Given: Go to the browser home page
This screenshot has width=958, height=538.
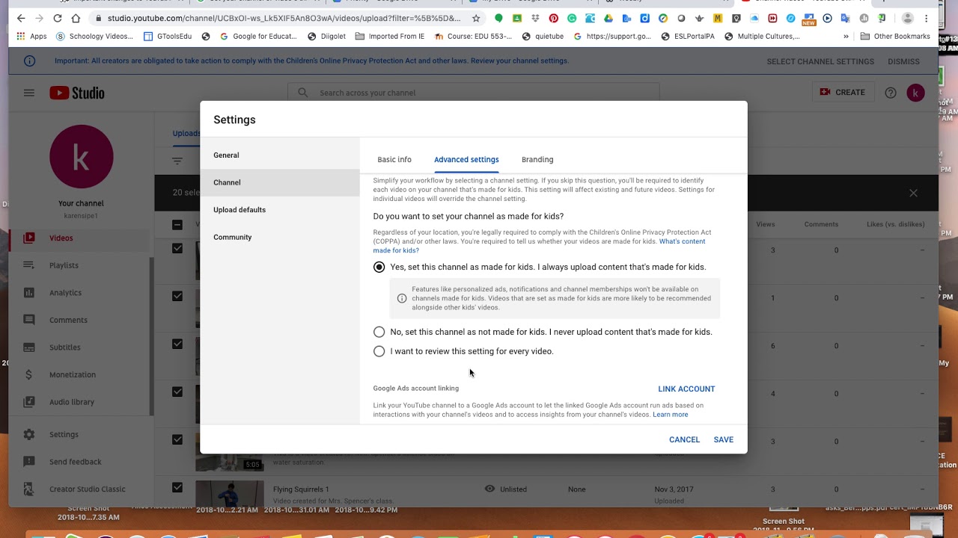Looking at the screenshot, I should (x=76, y=18).
